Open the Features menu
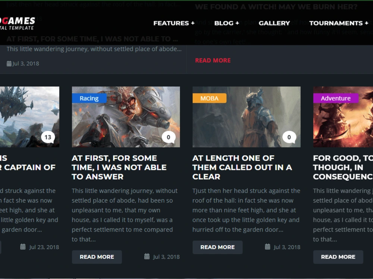This screenshot has height=279, width=373. click(174, 23)
